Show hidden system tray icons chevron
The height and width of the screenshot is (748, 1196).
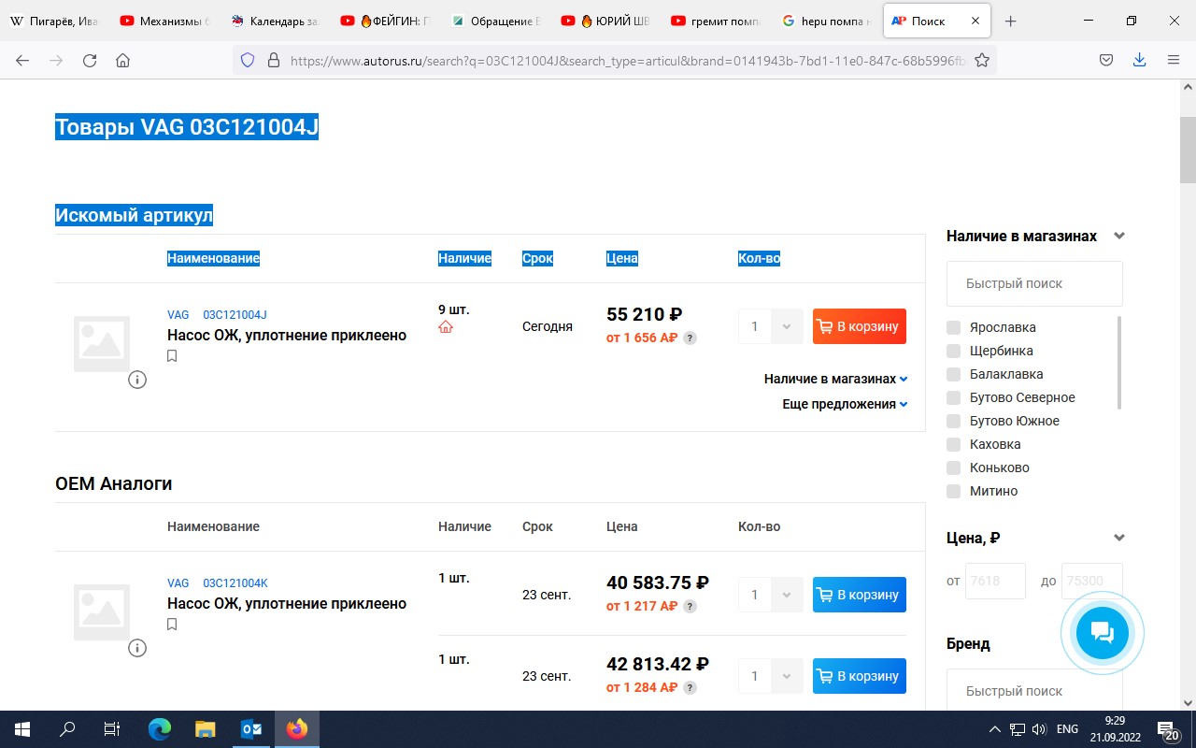click(994, 729)
